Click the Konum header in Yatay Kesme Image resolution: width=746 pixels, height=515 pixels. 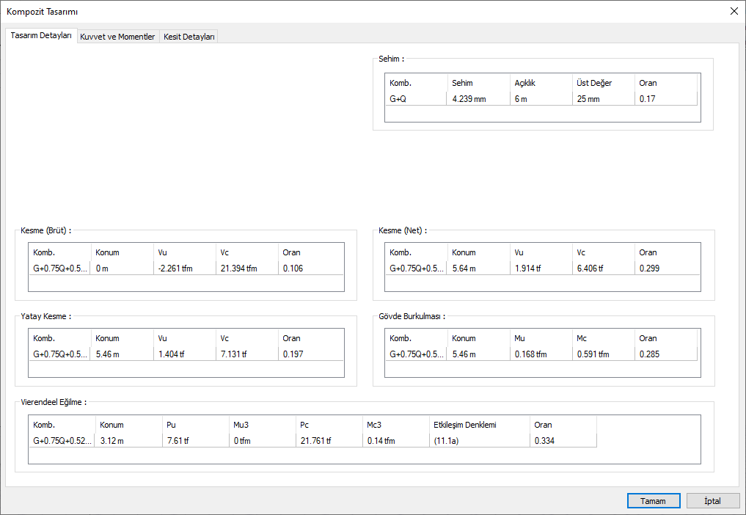pyautogui.click(x=122, y=338)
